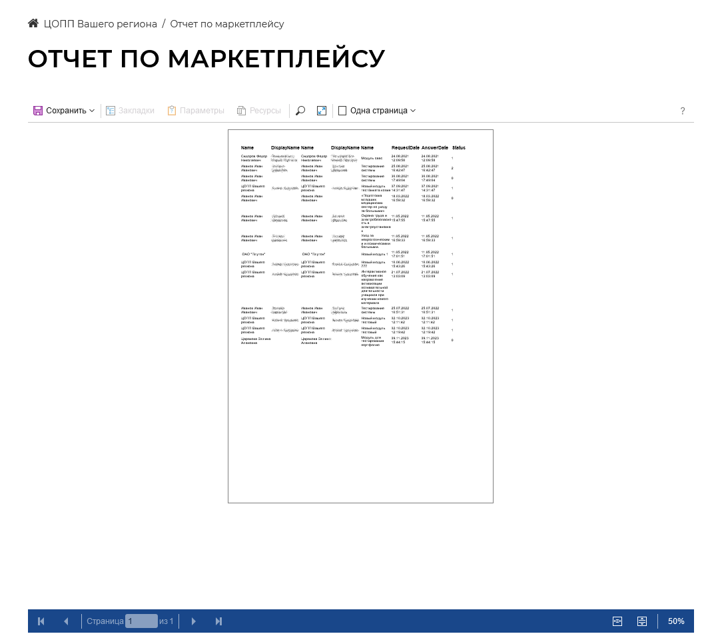
Task: Open the Параметры panel
Action: pyautogui.click(x=196, y=111)
